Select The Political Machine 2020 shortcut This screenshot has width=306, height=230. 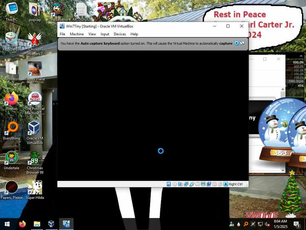(35, 103)
